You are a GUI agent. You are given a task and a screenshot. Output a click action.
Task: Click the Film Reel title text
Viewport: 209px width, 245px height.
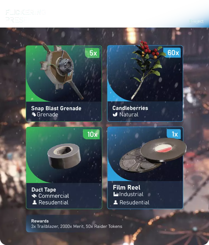pyautogui.click(x=127, y=187)
